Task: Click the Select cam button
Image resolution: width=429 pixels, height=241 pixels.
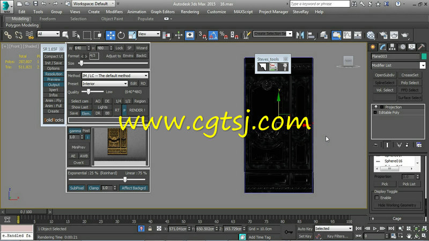Action: point(79,101)
